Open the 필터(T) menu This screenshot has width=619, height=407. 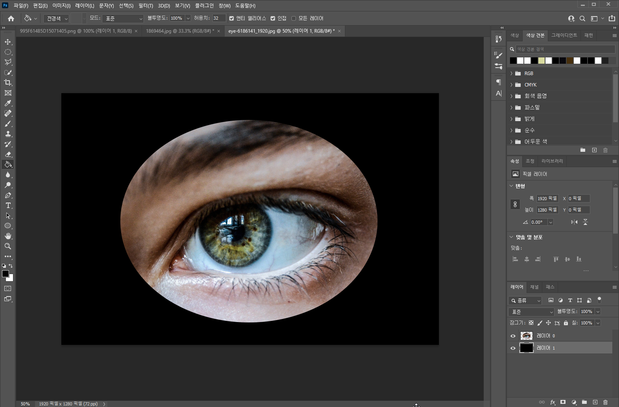(x=146, y=6)
